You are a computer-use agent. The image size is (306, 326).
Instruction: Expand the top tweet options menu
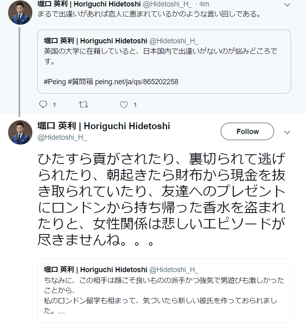(287, 5)
